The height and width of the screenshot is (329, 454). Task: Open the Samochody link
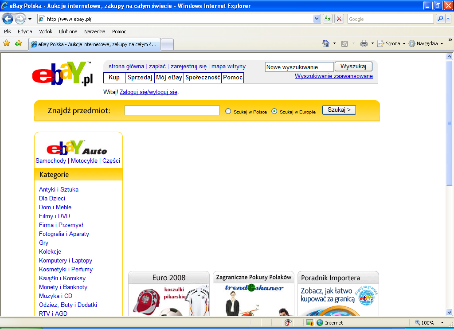pos(51,161)
